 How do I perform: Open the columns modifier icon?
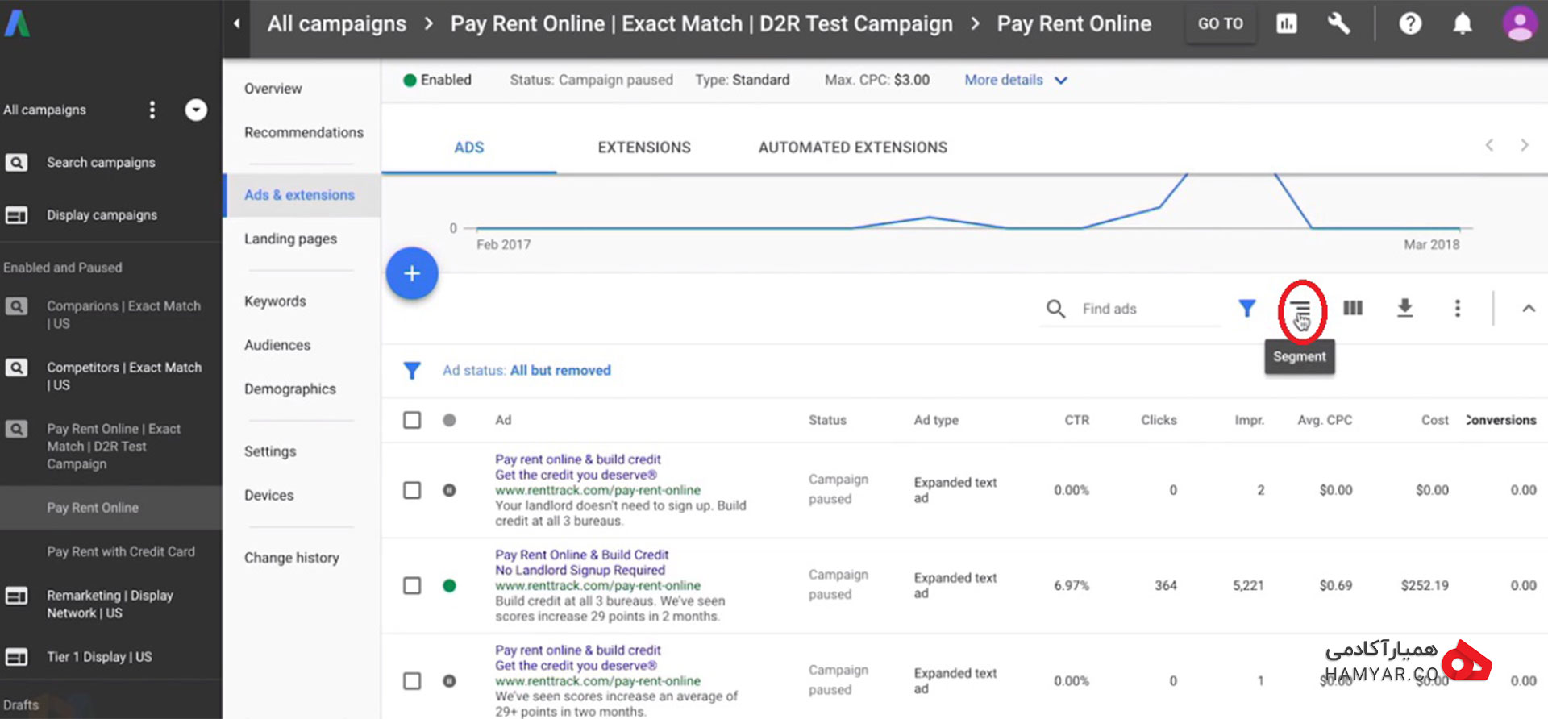[1353, 308]
